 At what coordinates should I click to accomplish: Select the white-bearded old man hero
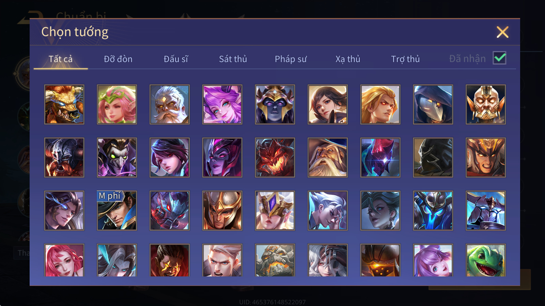pos(170,104)
